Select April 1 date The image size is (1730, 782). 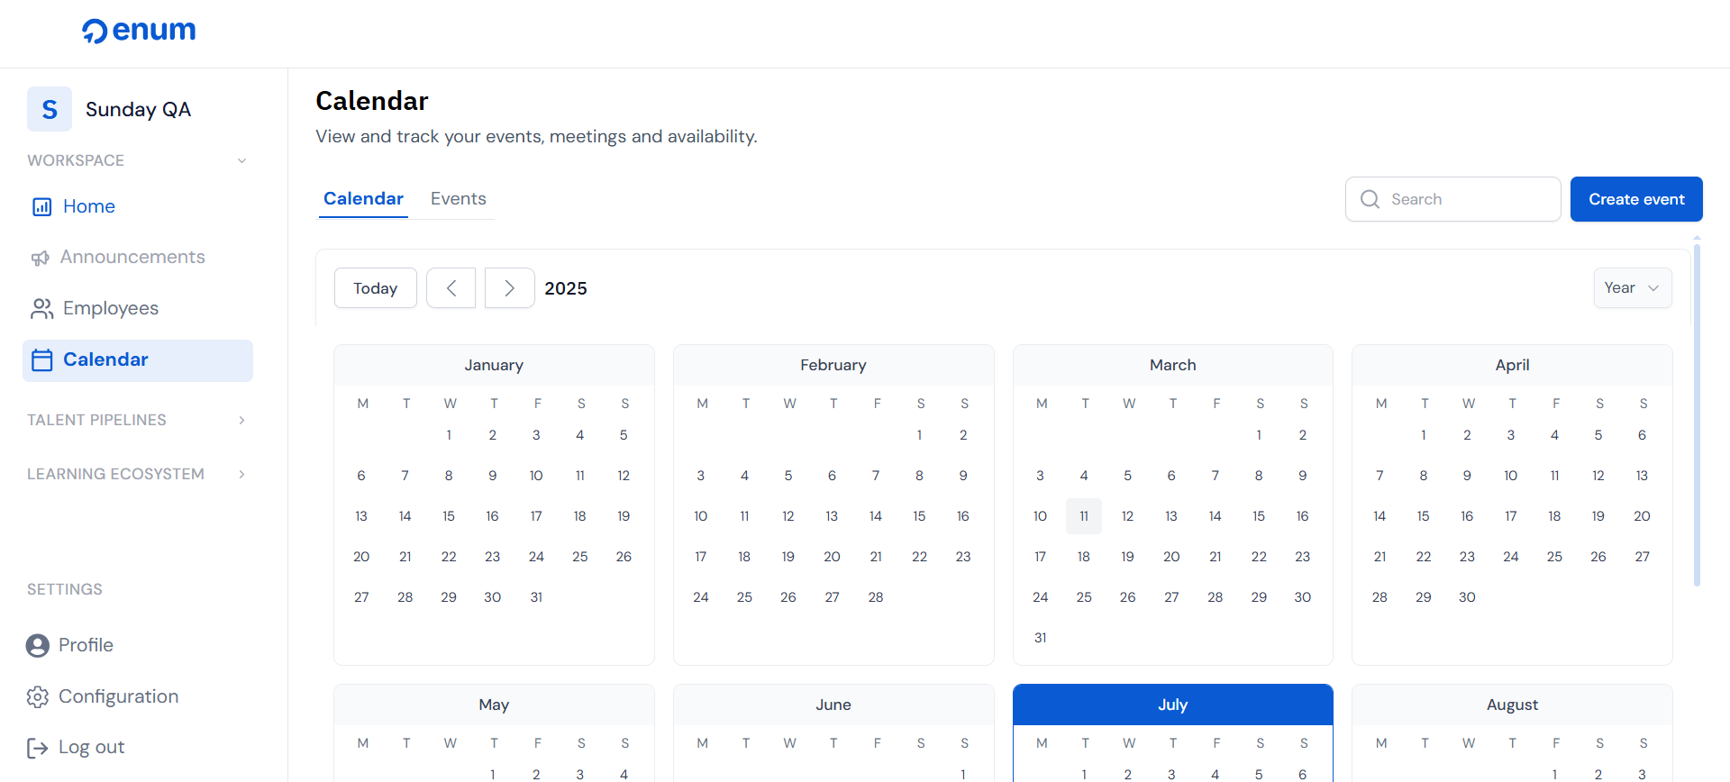(1424, 435)
